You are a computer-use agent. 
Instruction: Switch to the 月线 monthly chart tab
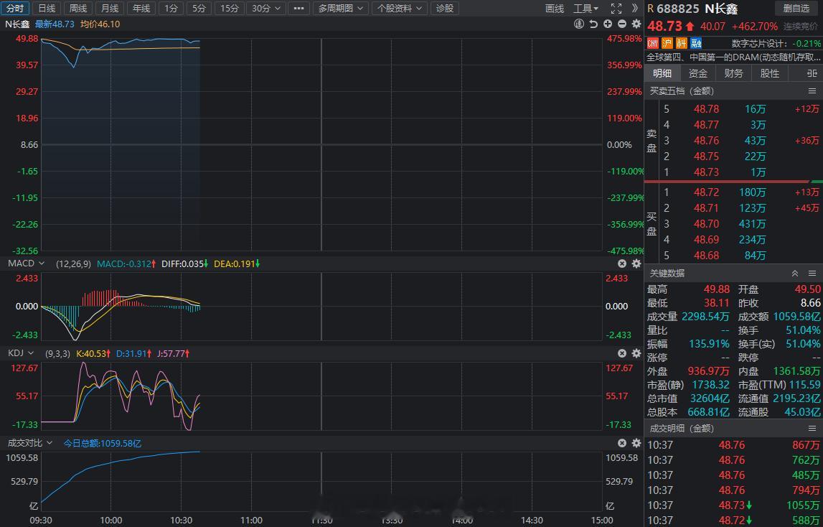click(110, 9)
